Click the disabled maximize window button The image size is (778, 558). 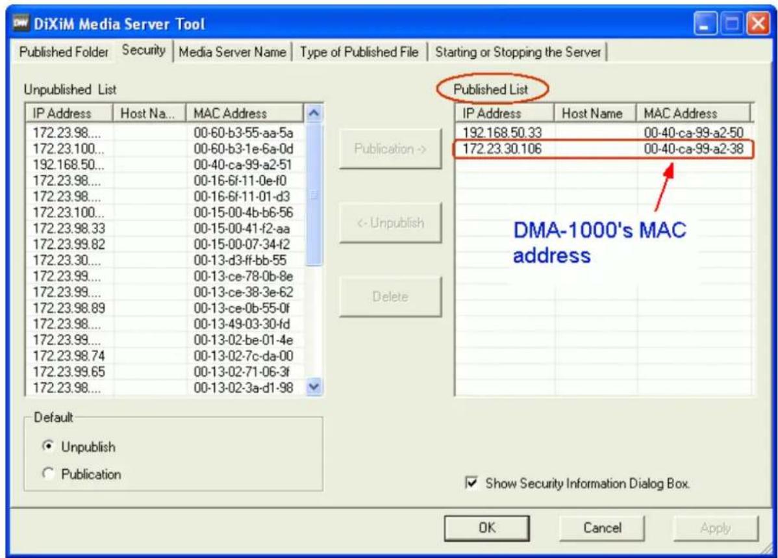pos(731,24)
